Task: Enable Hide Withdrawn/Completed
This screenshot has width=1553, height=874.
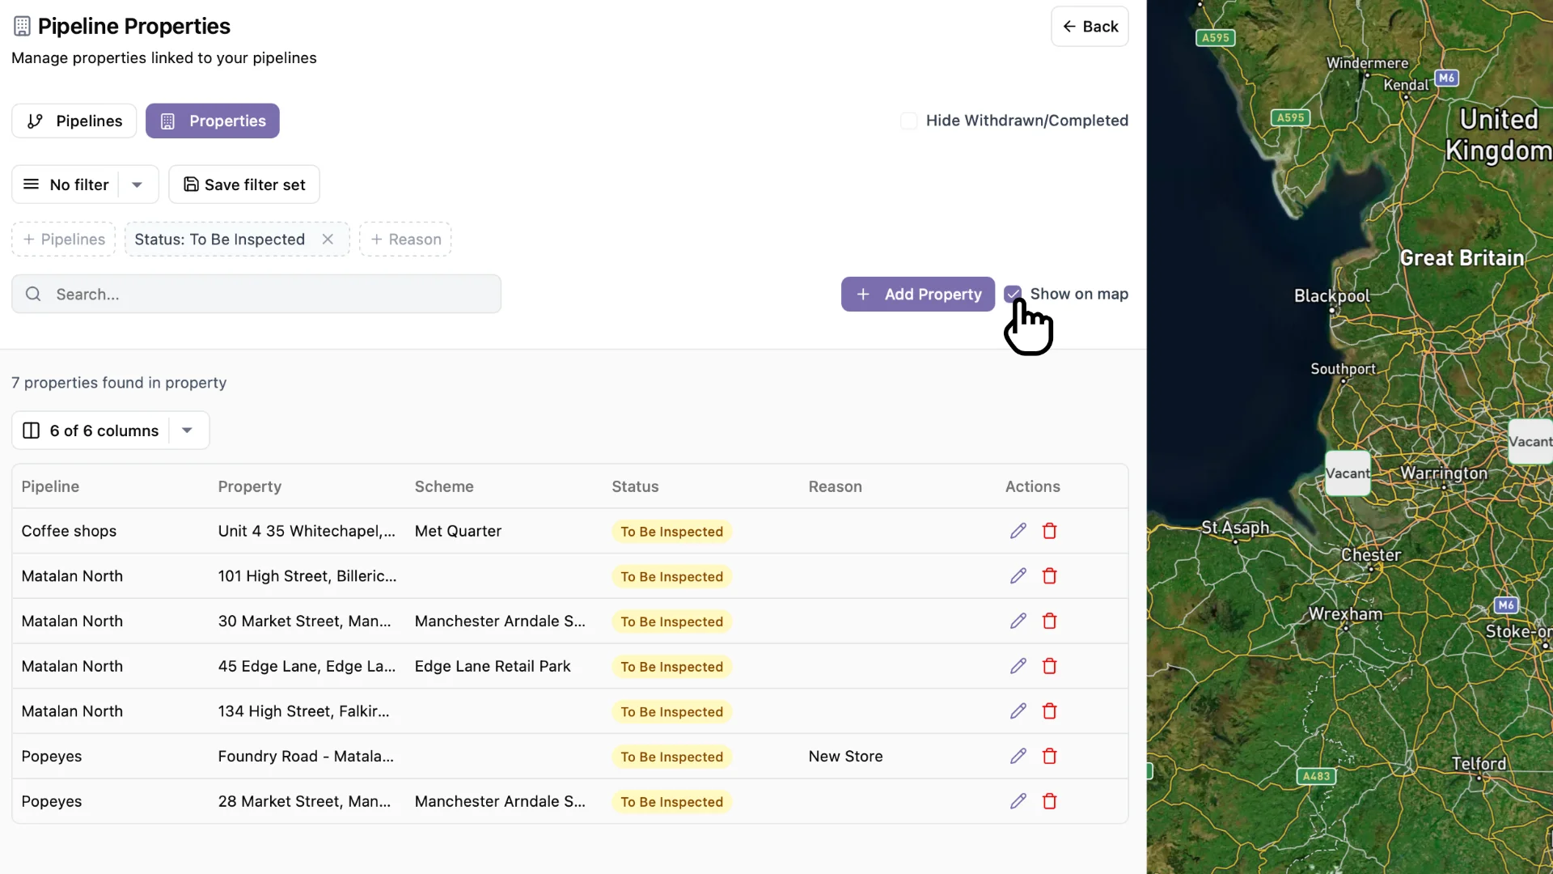Action: tap(908, 121)
